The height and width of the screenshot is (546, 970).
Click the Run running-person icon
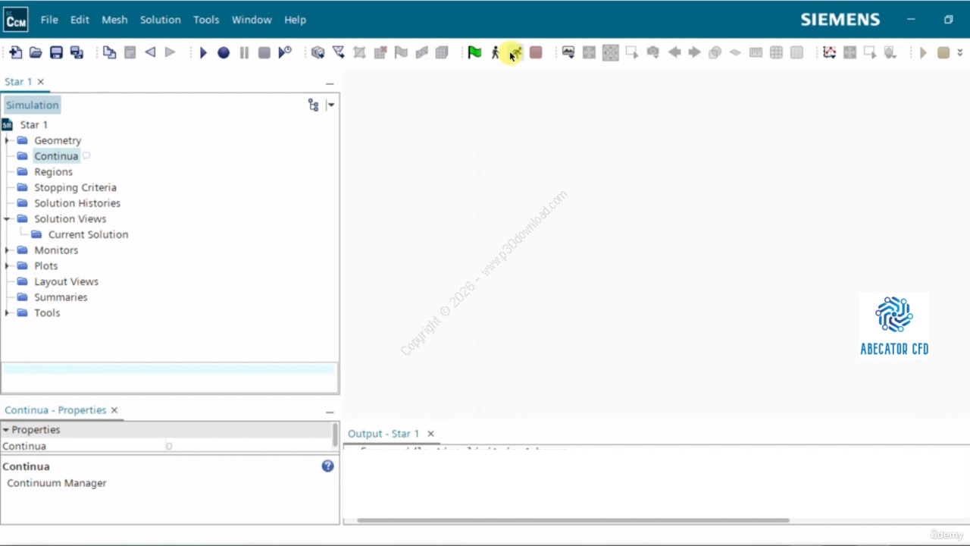[515, 52]
